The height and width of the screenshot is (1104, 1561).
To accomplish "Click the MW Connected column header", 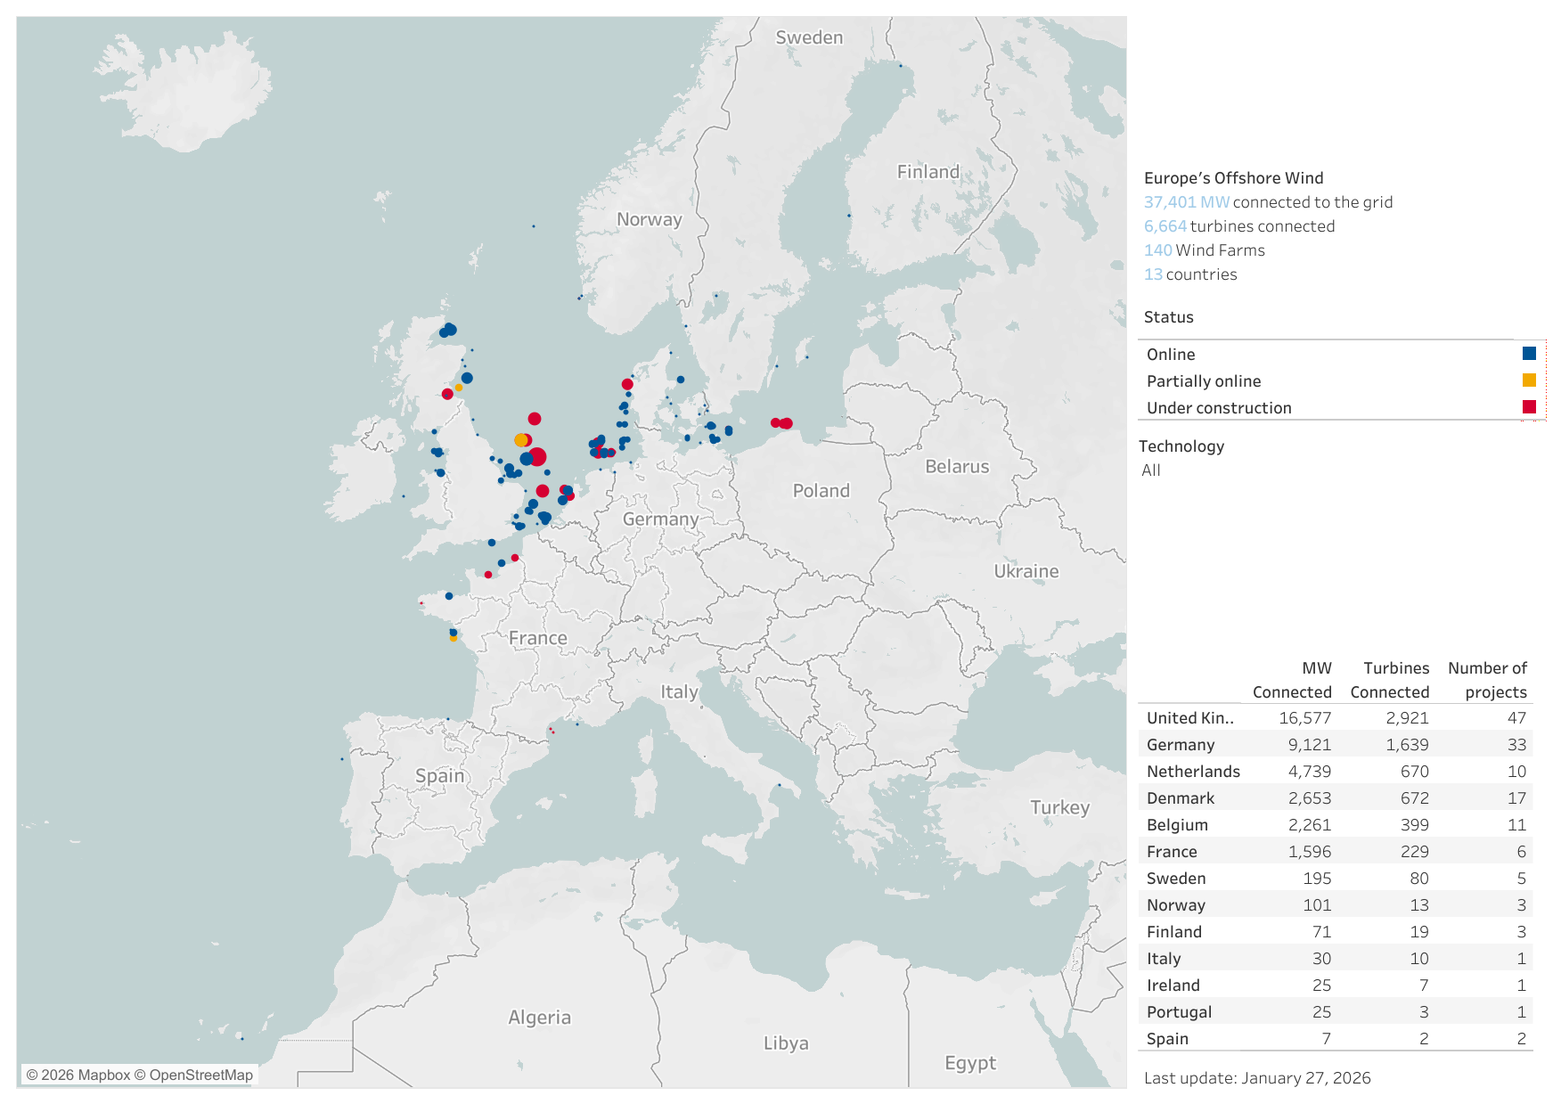I will click(x=1291, y=680).
